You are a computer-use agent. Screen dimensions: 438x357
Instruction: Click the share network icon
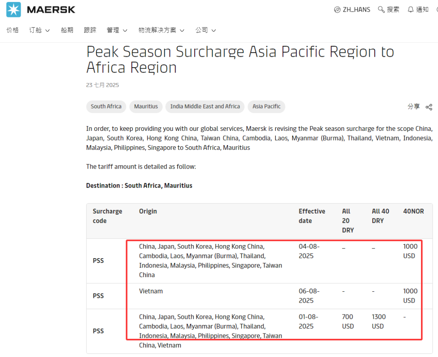[429, 107]
